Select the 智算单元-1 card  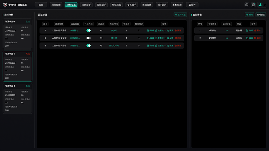[x=17, y=34]
